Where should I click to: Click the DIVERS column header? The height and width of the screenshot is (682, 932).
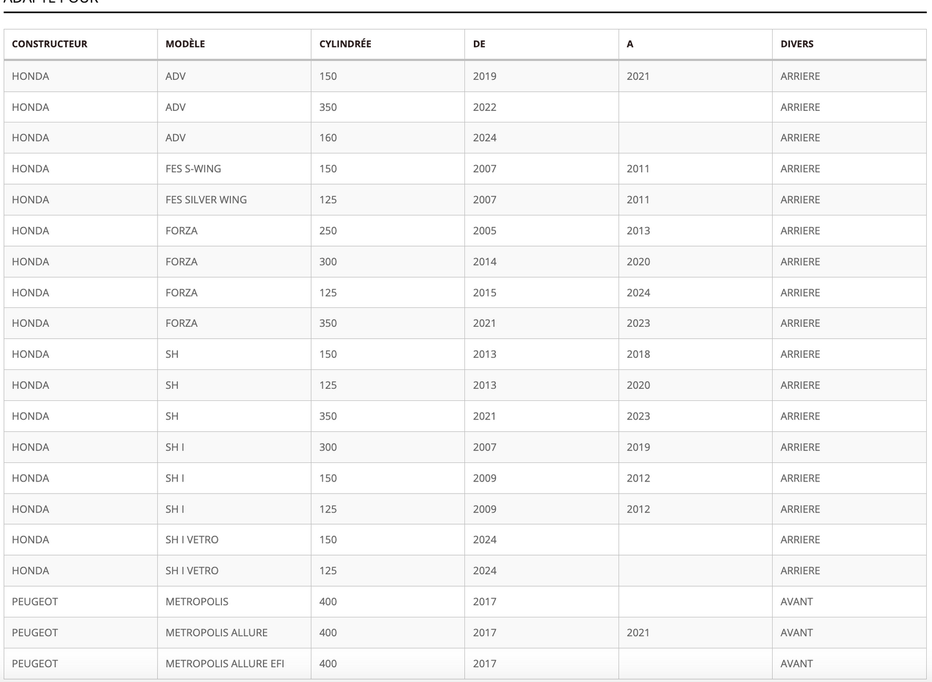click(x=797, y=44)
